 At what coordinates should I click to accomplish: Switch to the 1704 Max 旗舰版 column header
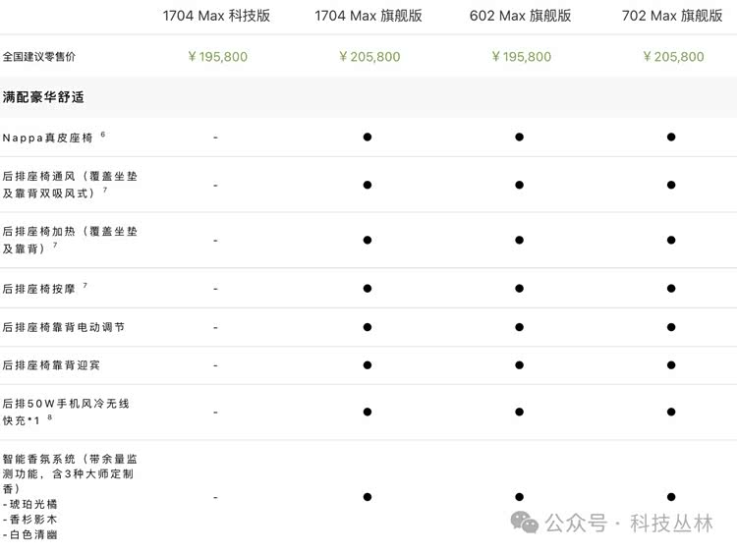[x=368, y=16]
